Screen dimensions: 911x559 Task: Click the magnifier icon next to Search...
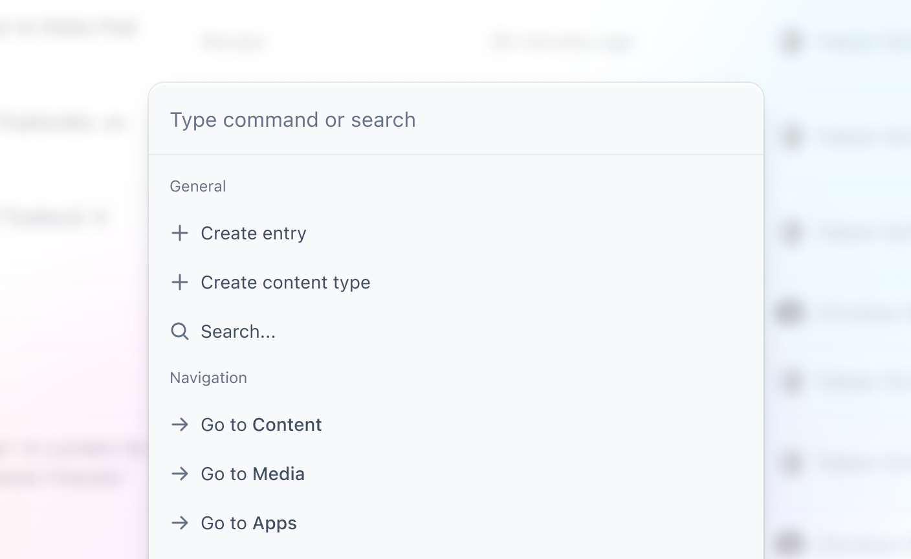[x=180, y=331]
